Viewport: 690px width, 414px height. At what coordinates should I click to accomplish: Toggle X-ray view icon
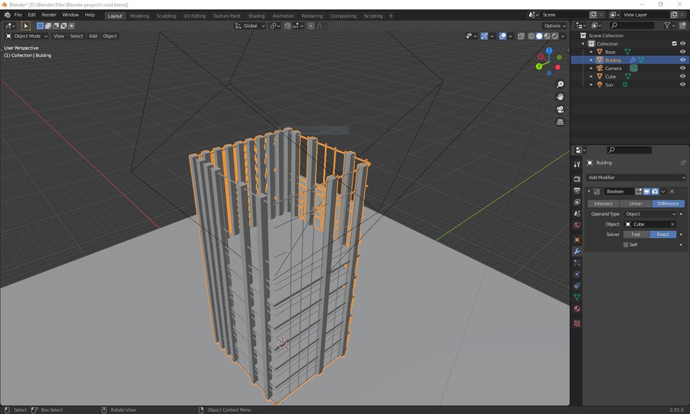click(x=520, y=36)
